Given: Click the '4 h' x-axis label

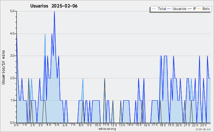Looking at the screenshot, I should click(49, 125).
